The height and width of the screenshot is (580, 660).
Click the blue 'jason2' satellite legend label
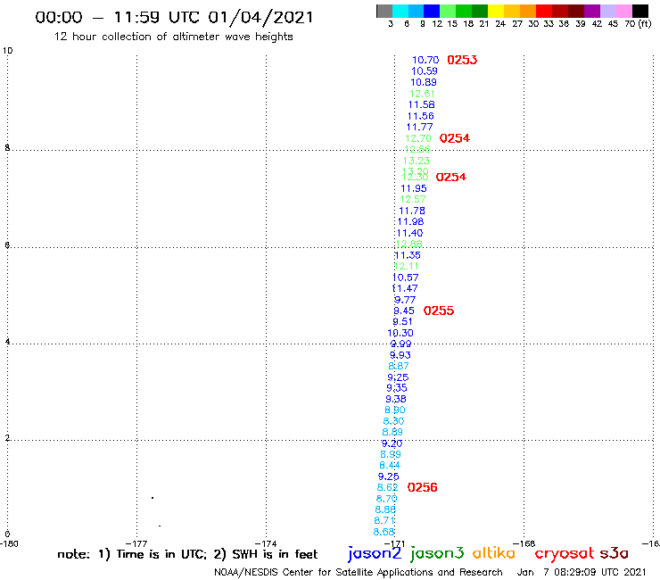pyautogui.click(x=375, y=554)
